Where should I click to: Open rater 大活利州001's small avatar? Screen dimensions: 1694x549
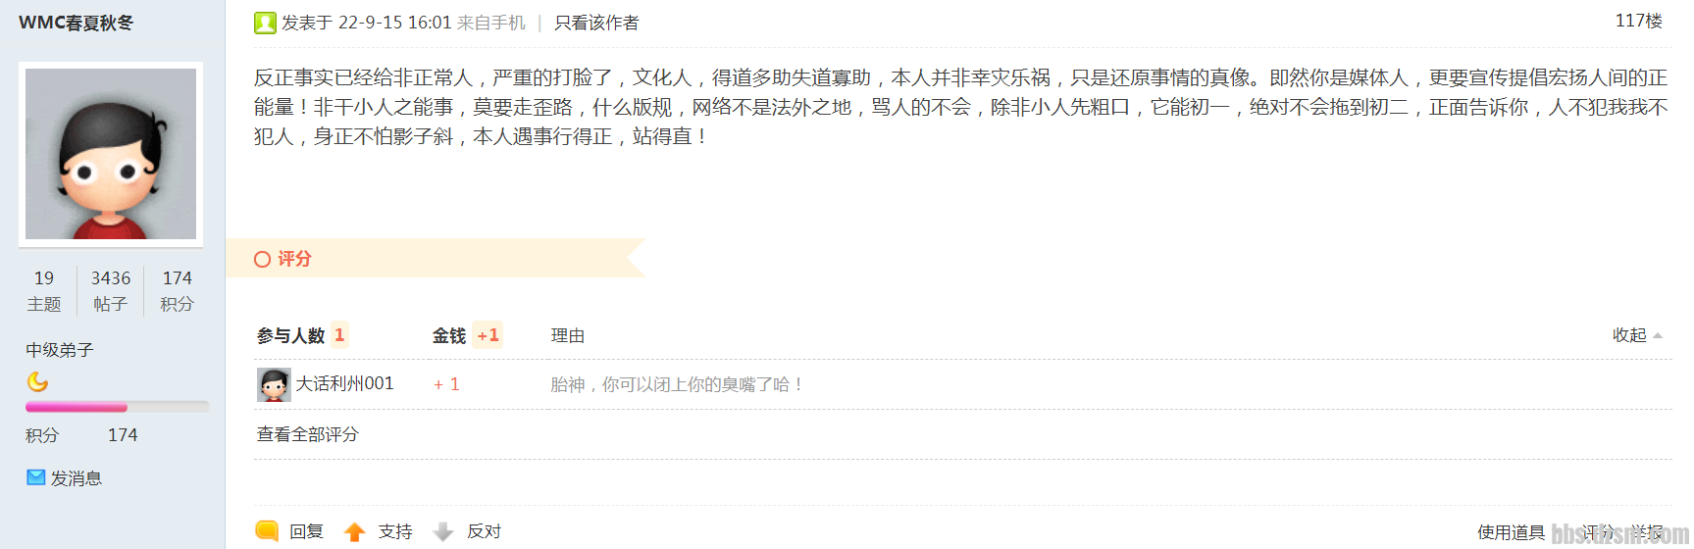274,384
